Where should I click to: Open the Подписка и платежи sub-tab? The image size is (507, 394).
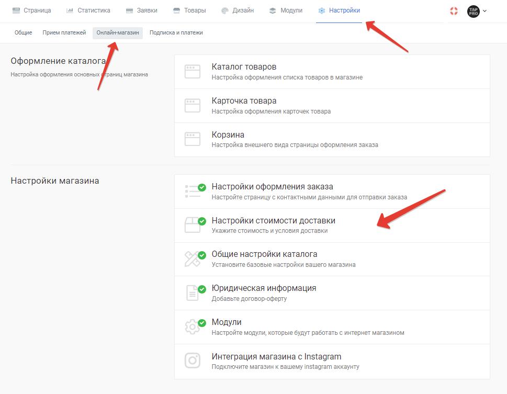tap(176, 32)
